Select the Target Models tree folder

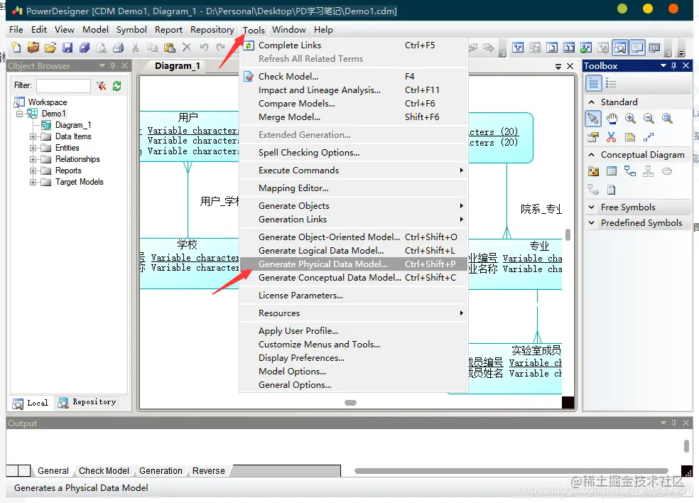point(79,182)
